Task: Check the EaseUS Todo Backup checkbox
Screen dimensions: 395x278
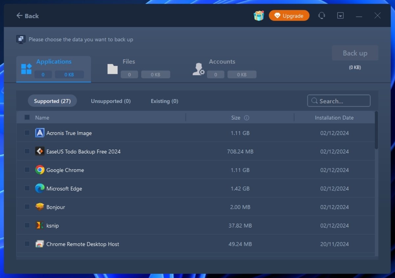Action: tap(27, 151)
